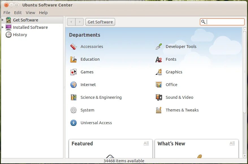The height and width of the screenshot is (164, 248).
Task: Open the Internet department
Action: (x=88, y=85)
